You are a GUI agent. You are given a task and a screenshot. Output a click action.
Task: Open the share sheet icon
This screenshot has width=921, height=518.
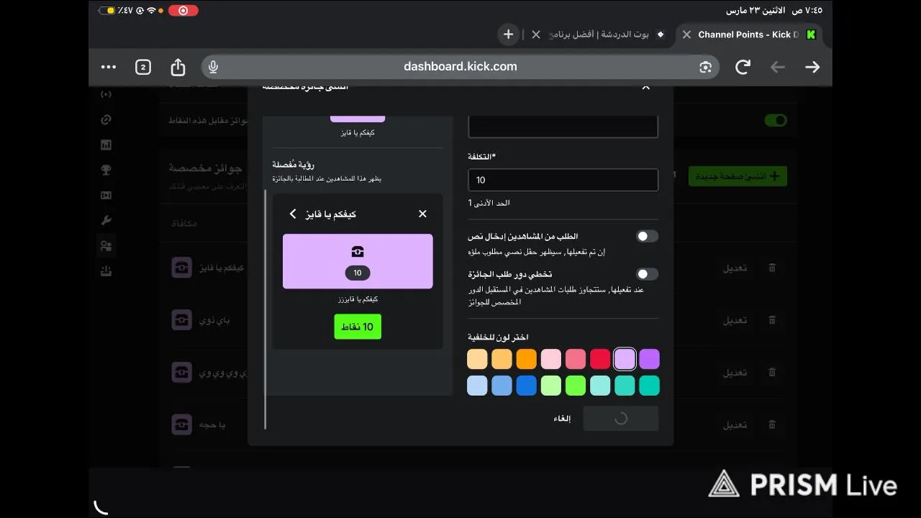[x=178, y=67]
